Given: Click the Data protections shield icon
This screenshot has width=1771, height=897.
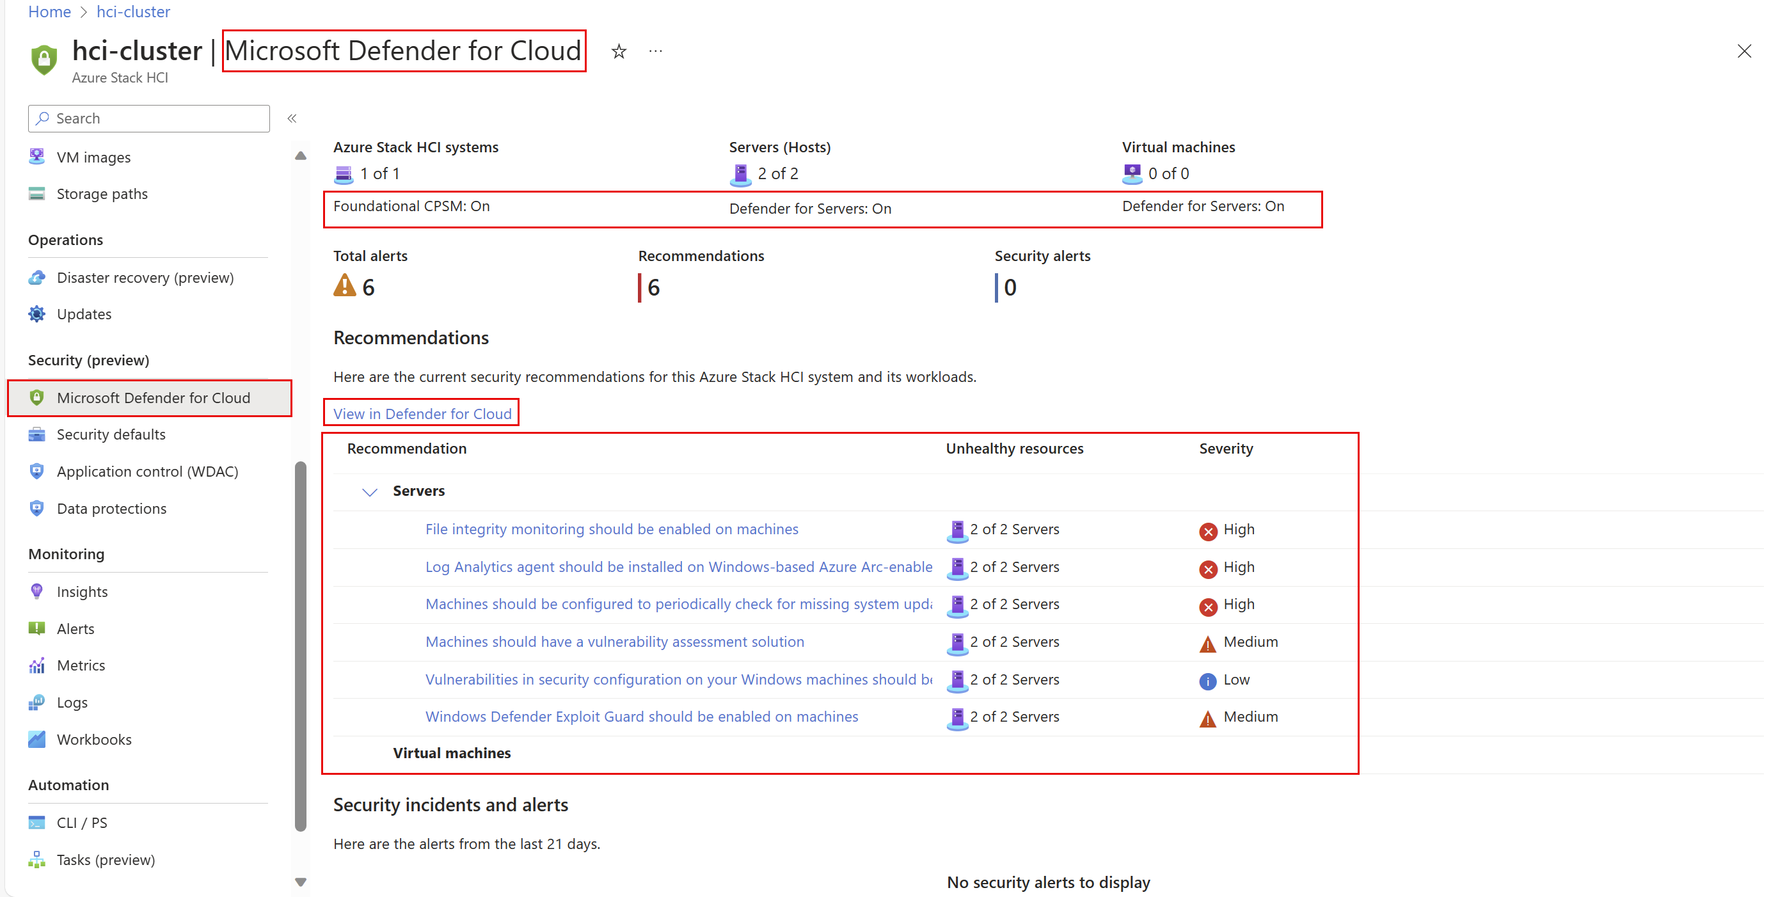Looking at the screenshot, I should [37, 509].
